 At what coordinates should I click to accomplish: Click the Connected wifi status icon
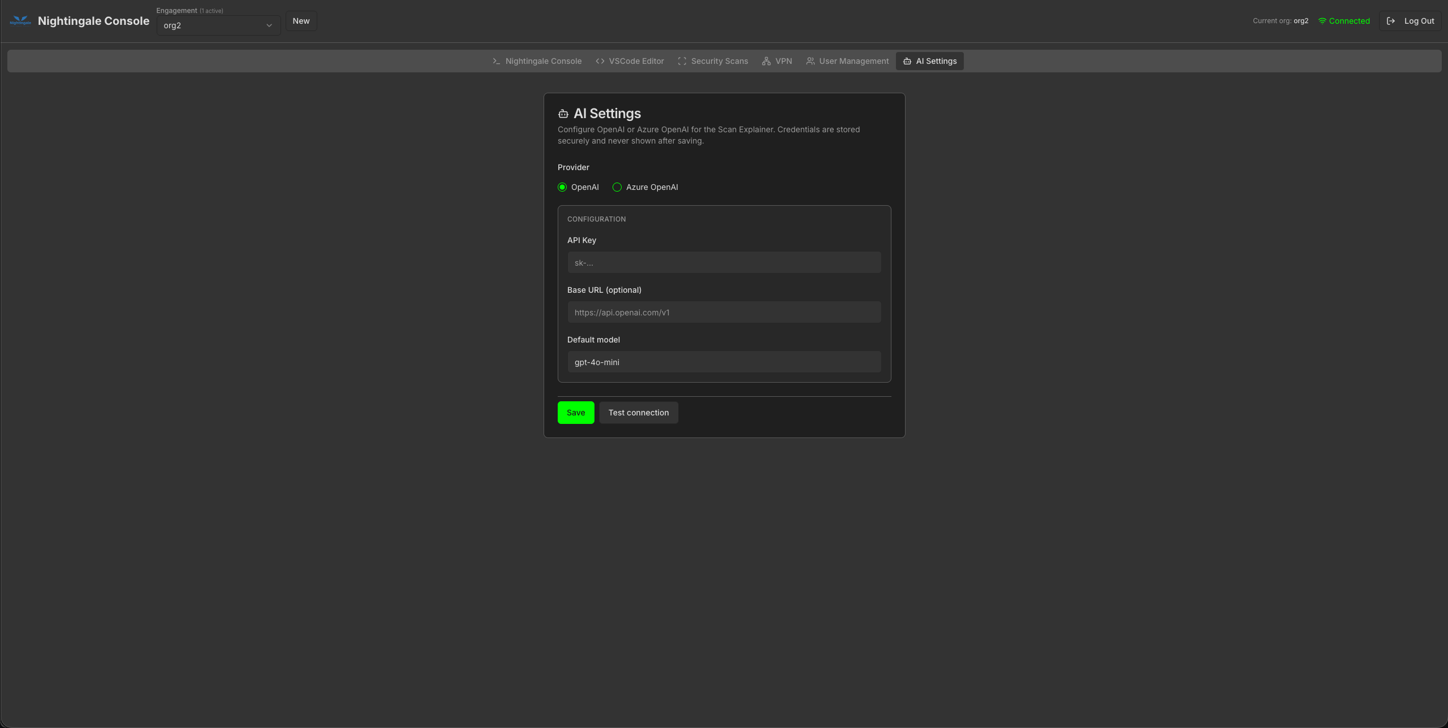1322,21
